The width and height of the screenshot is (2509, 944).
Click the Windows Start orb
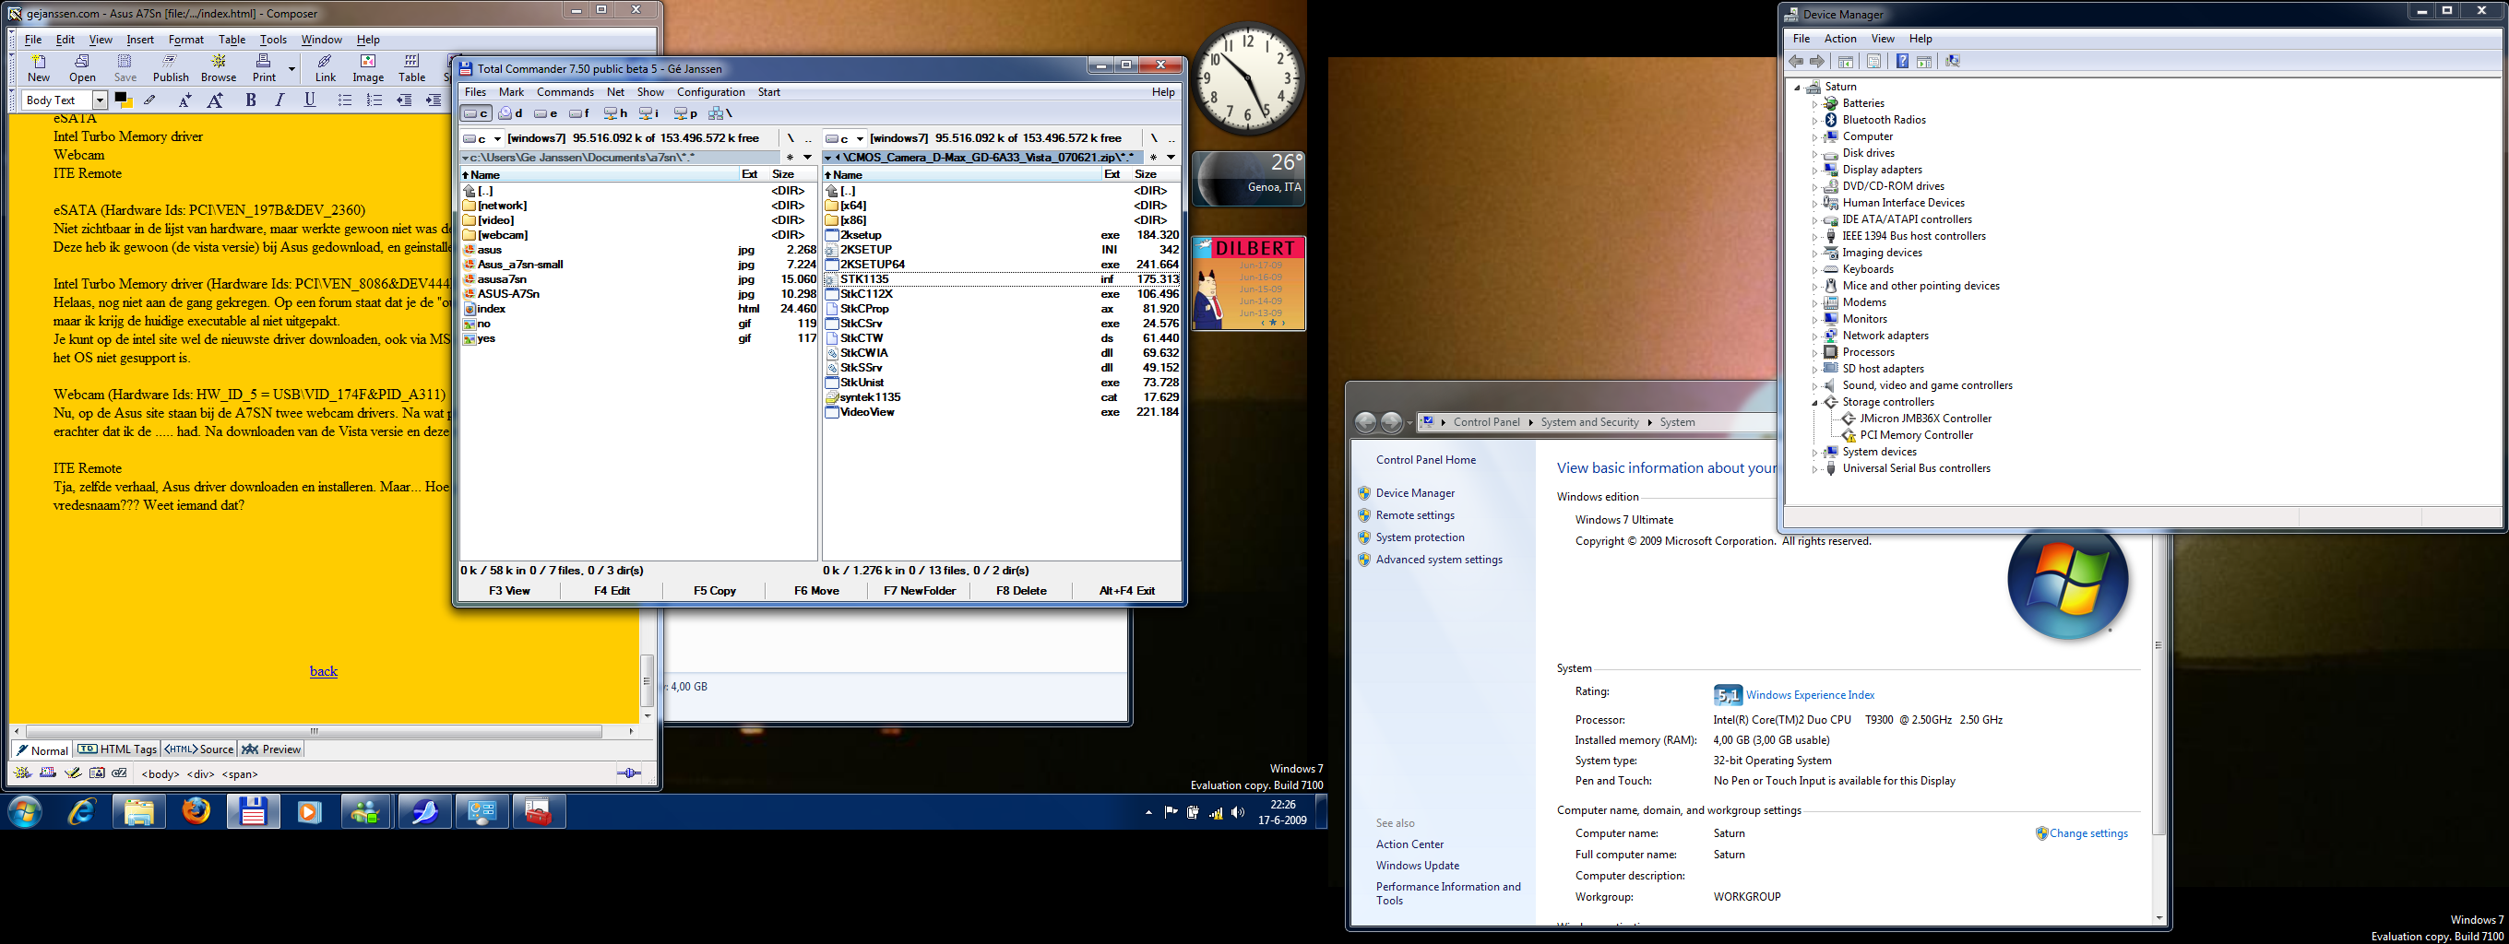click(25, 811)
